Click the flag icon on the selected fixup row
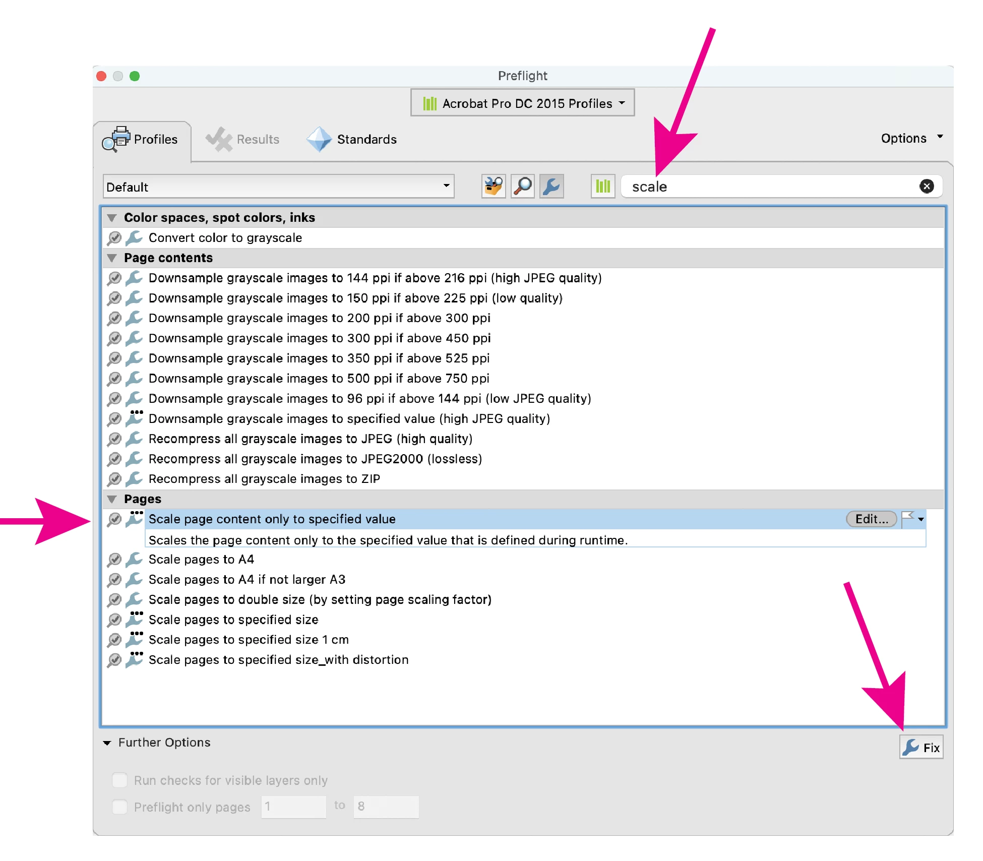 coord(908,518)
